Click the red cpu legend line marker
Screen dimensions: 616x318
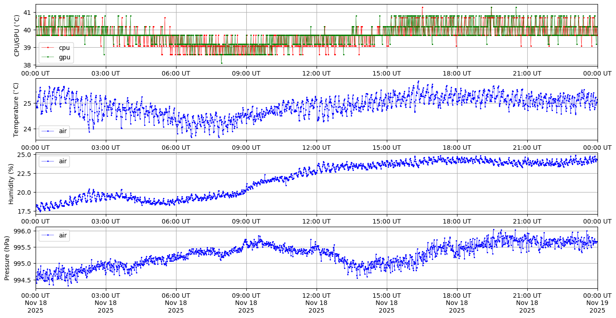[x=48, y=48]
